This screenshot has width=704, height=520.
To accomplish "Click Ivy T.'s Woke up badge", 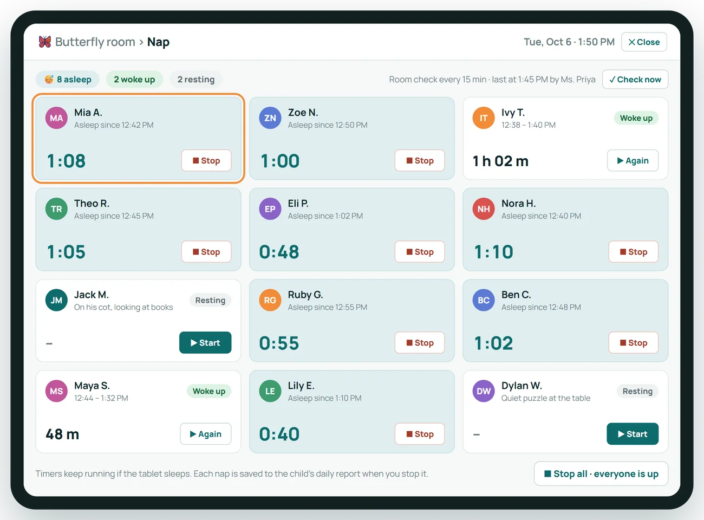I will (x=636, y=118).
